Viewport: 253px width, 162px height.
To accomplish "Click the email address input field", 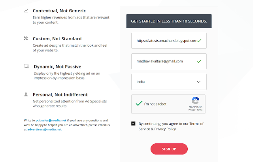I will 164,61.
